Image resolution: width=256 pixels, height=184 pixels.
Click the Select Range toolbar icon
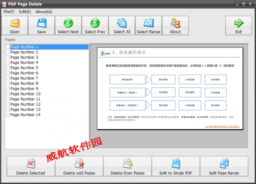148,25
